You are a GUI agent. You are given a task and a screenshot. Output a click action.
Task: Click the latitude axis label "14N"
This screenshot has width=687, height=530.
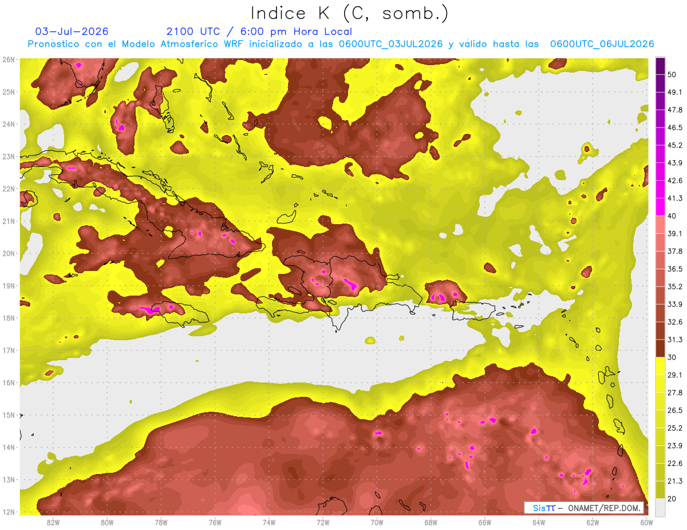coord(9,448)
